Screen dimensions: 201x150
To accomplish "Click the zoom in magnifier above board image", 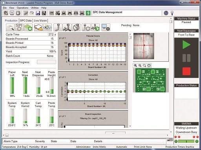I will (135, 66).
